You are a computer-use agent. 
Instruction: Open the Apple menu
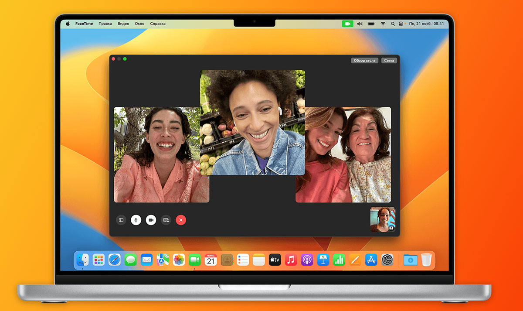[x=68, y=24]
